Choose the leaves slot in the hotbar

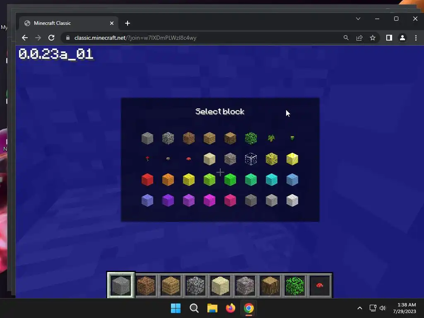pyautogui.click(x=295, y=286)
